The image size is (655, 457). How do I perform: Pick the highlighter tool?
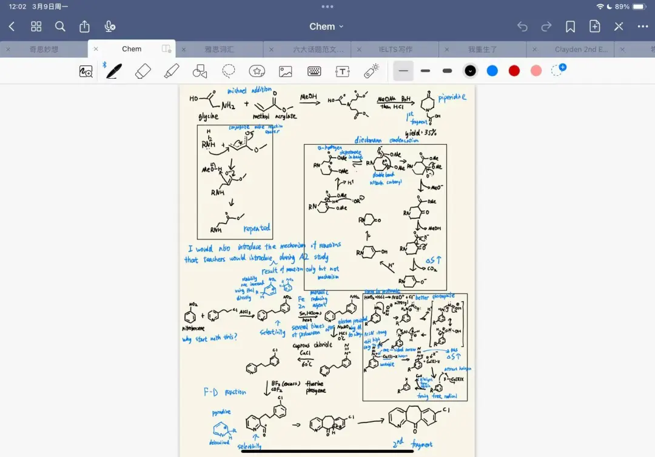[x=172, y=71]
